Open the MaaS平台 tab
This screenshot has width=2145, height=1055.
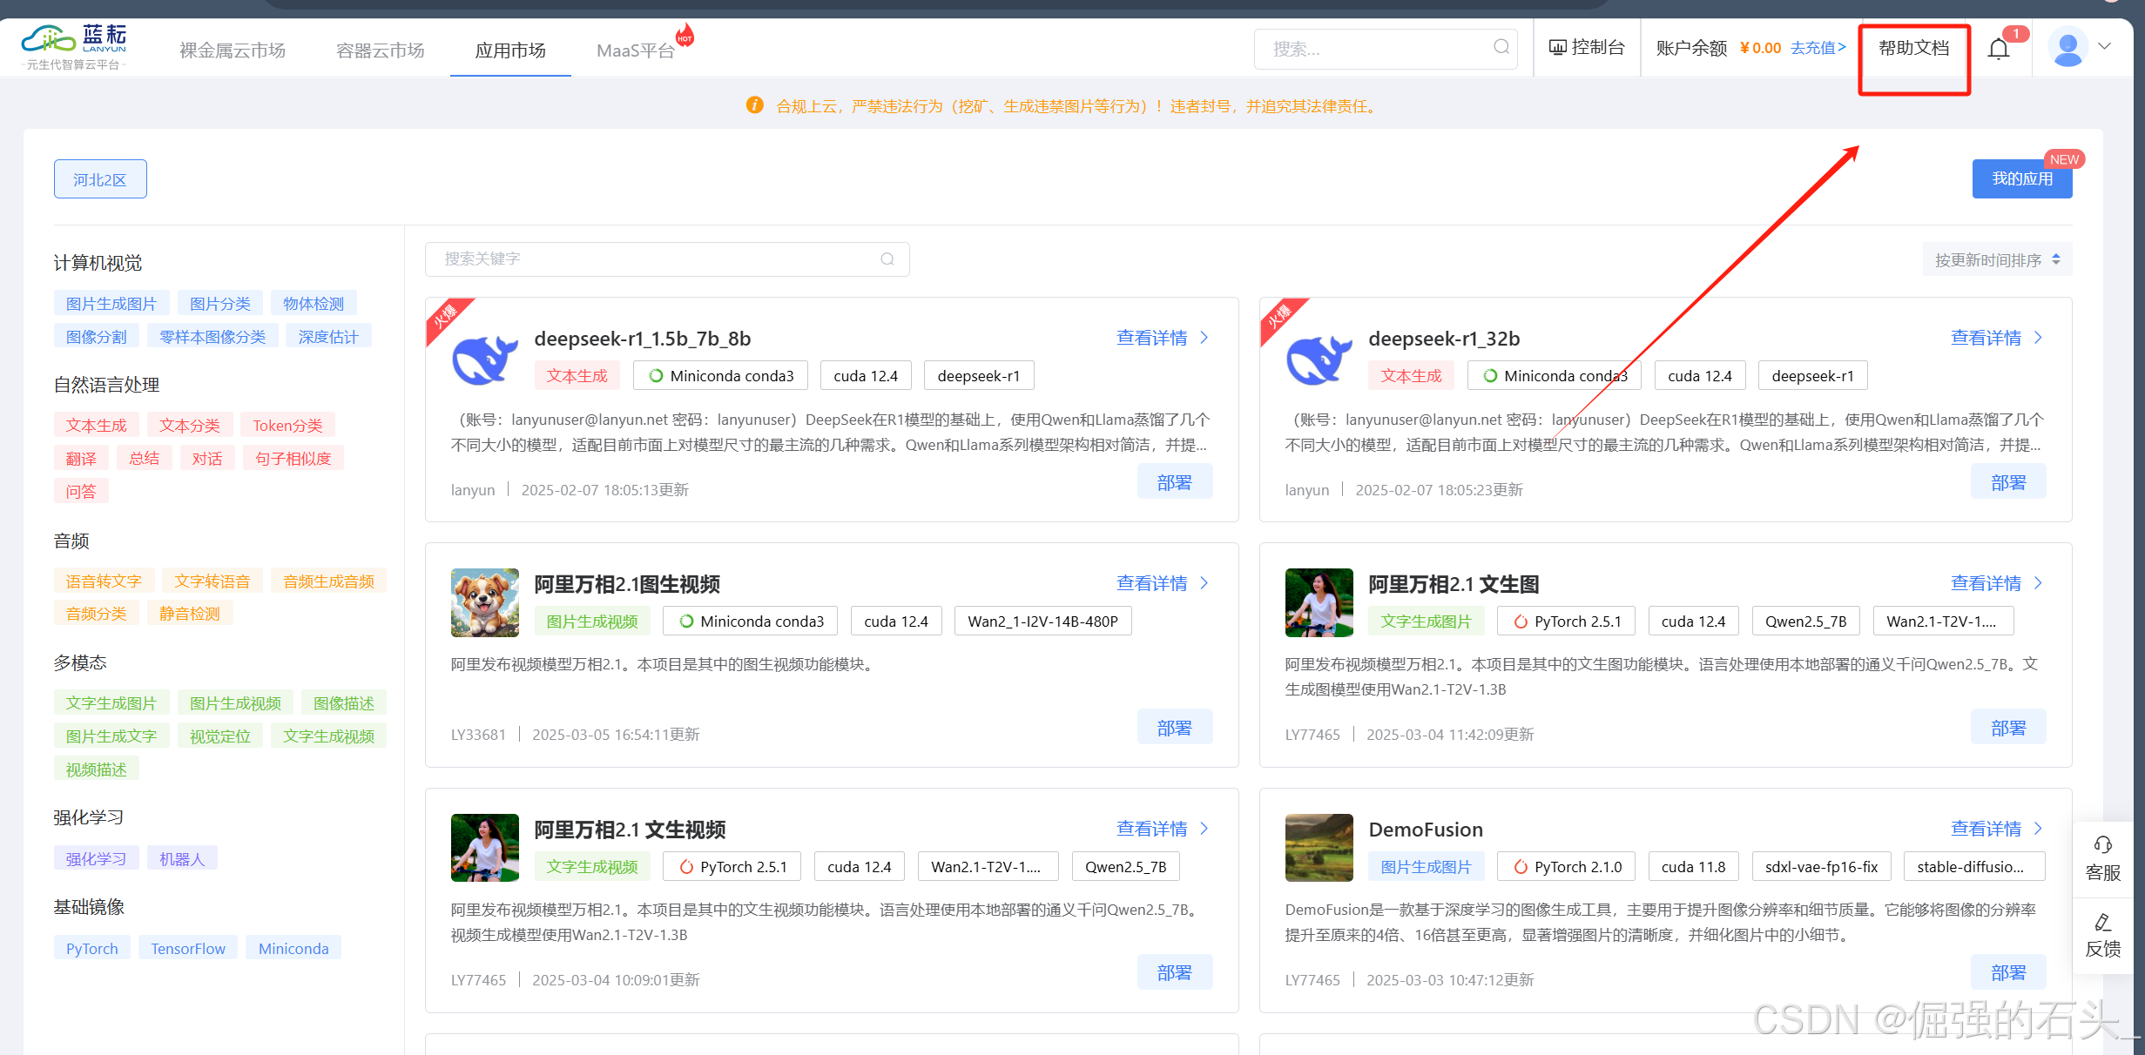tap(636, 50)
